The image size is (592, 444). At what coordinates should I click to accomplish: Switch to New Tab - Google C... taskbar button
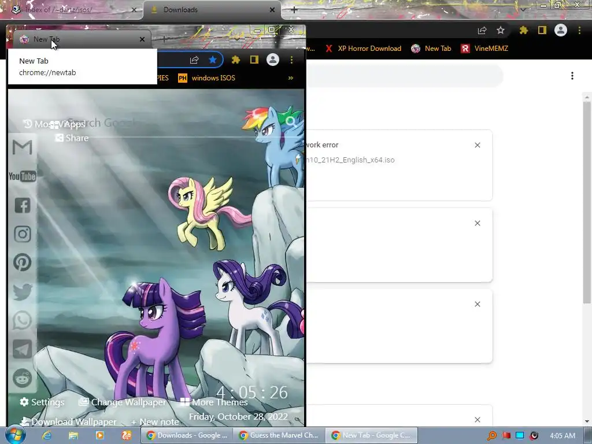pos(372,435)
